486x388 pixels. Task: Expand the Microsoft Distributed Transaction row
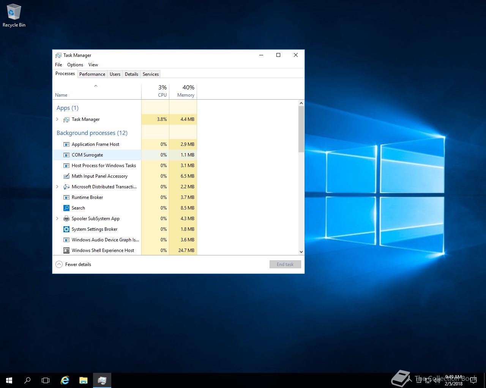tap(57, 187)
